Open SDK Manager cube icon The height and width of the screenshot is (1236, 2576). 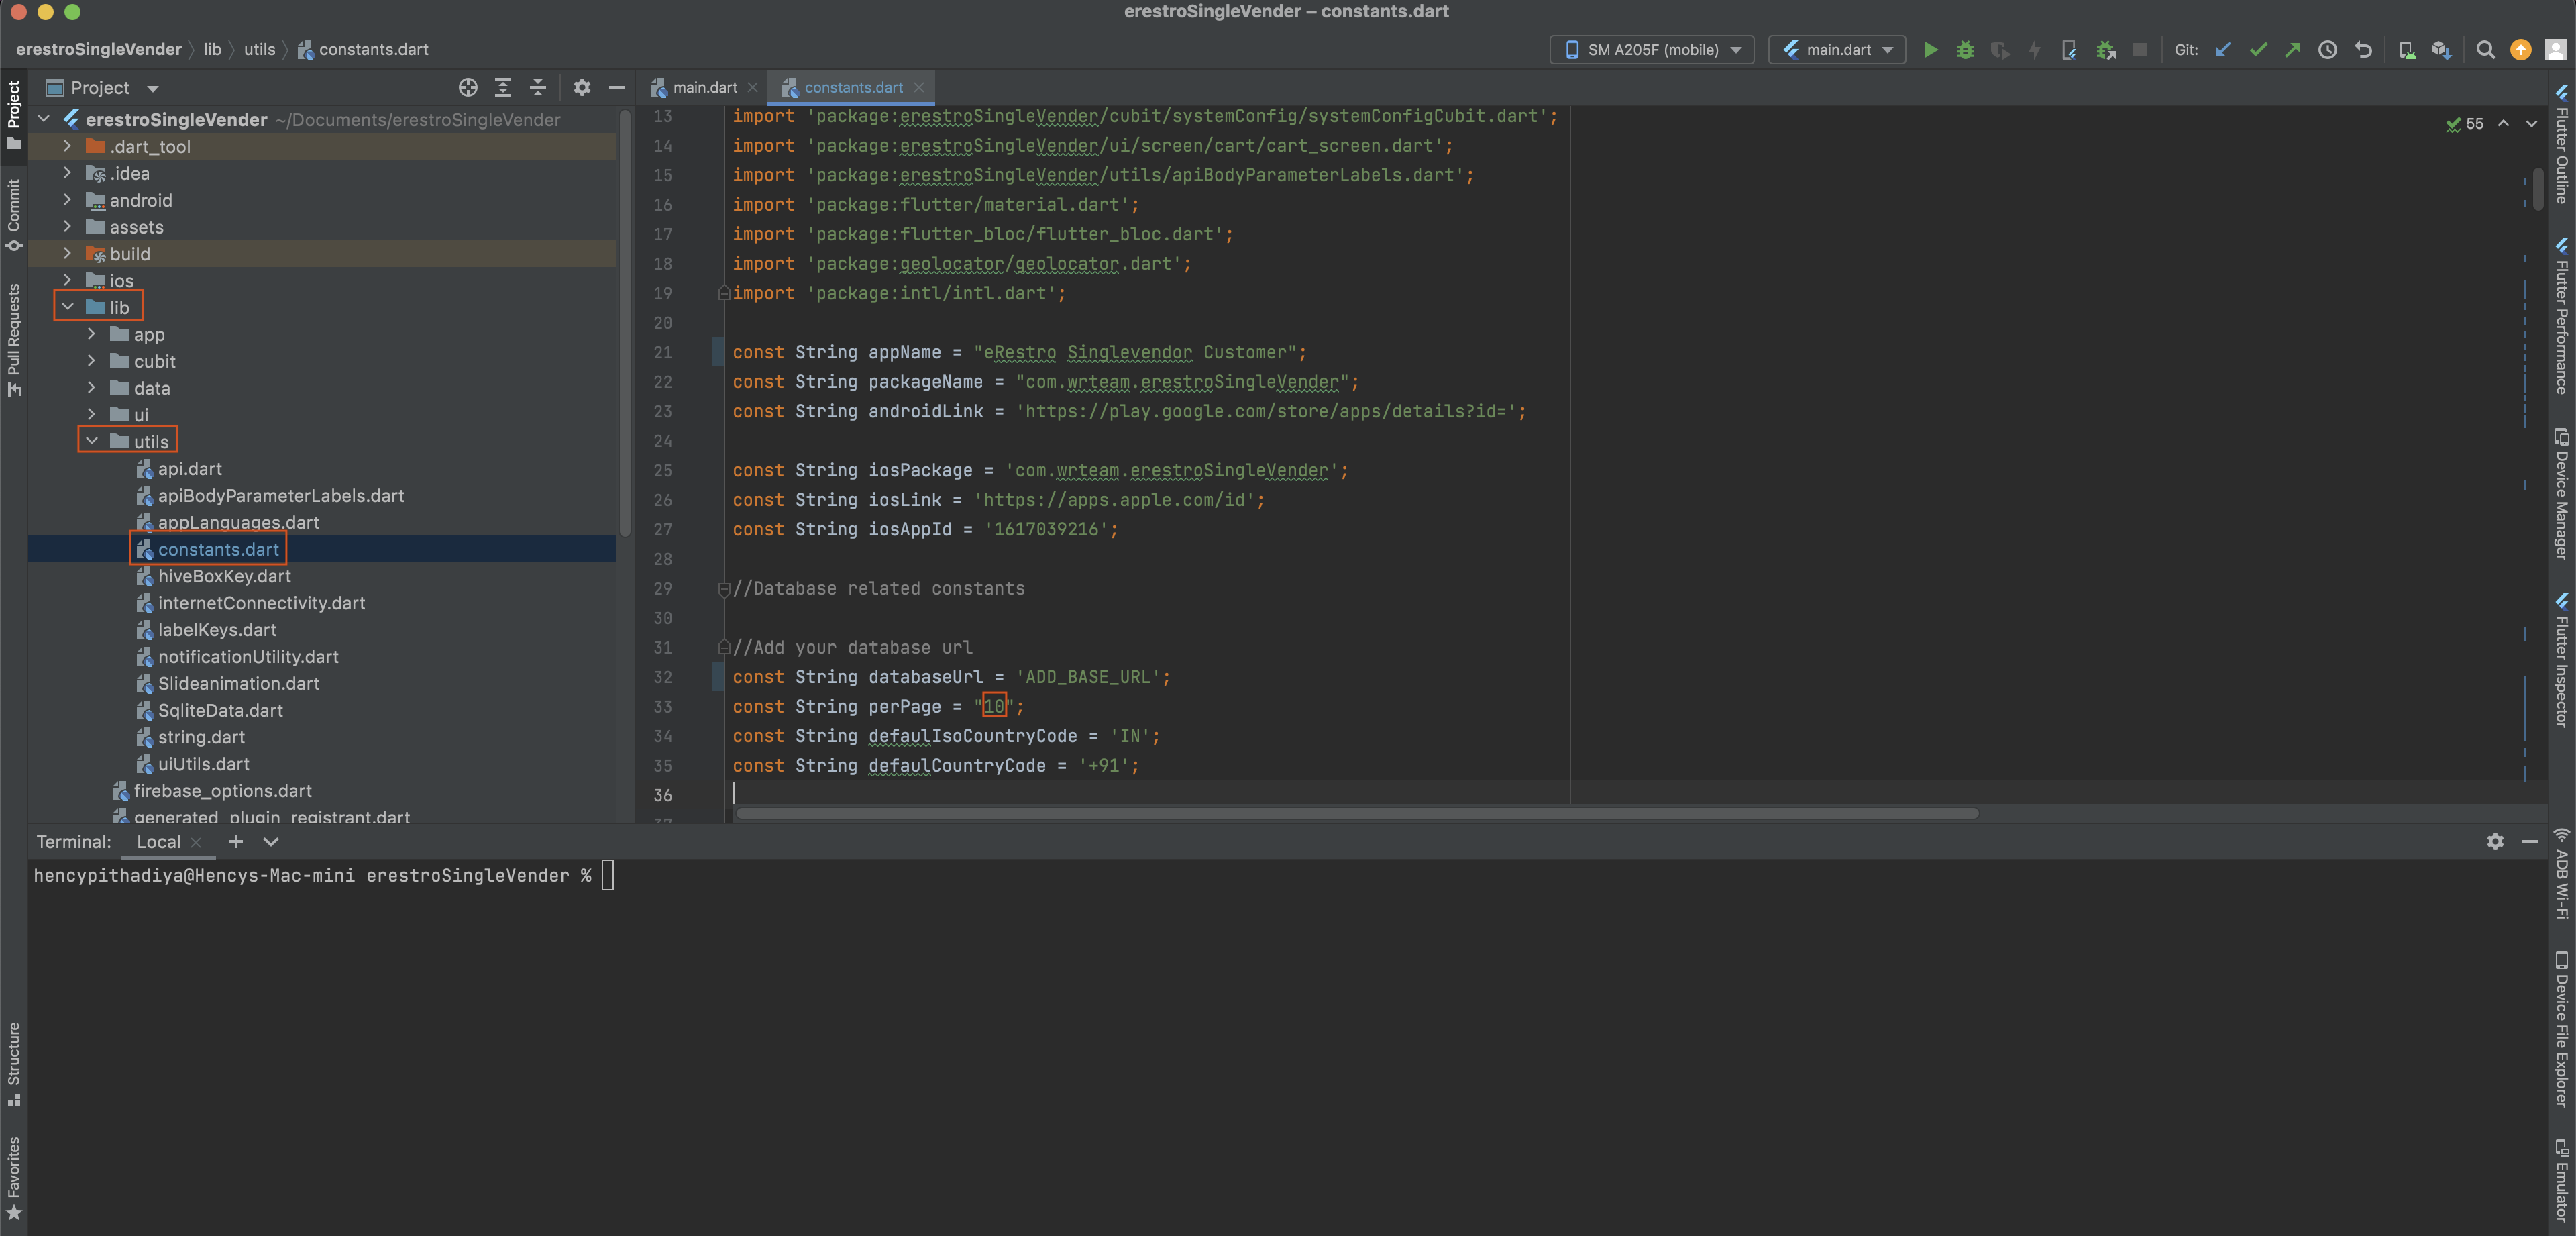pyautogui.click(x=2441, y=50)
